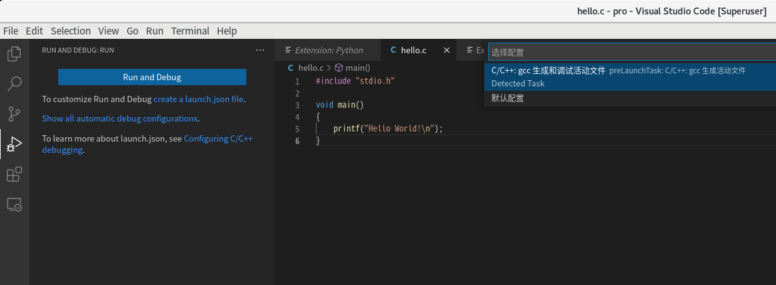This screenshot has width=776, height=285.
Task: Click the #include "stdio.h" line
Action: coord(355,81)
